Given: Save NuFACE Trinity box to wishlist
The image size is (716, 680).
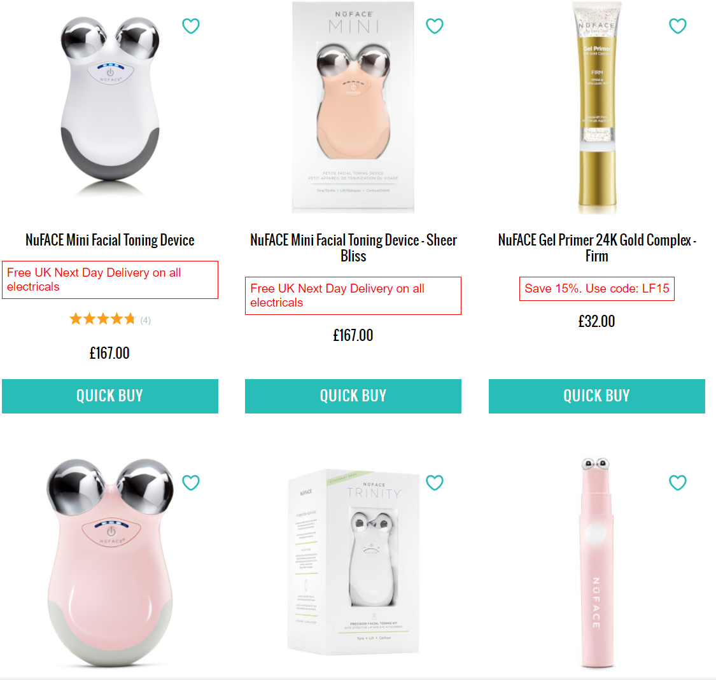Looking at the screenshot, I should click(x=434, y=483).
